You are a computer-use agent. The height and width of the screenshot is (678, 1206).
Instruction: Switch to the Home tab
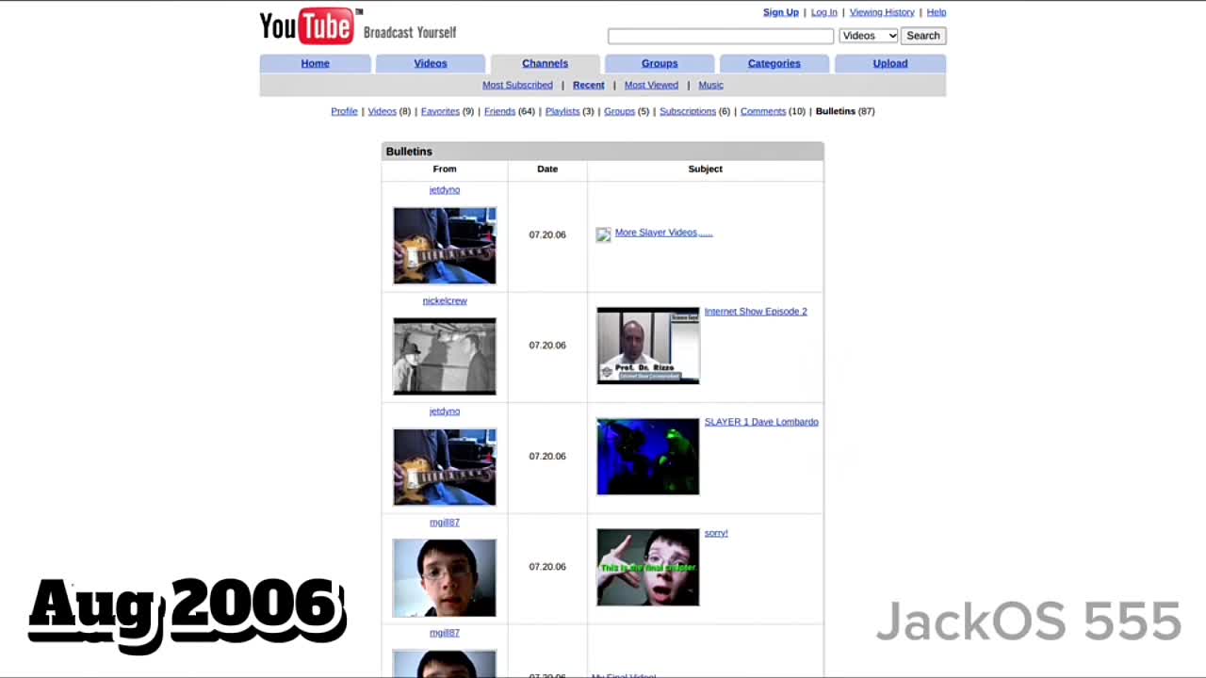pos(315,63)
